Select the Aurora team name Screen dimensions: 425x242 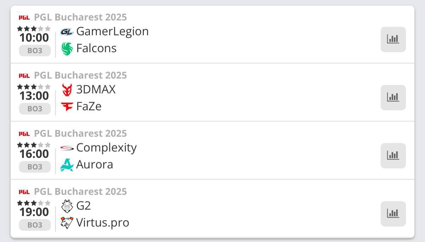click(x=94, y=165)
